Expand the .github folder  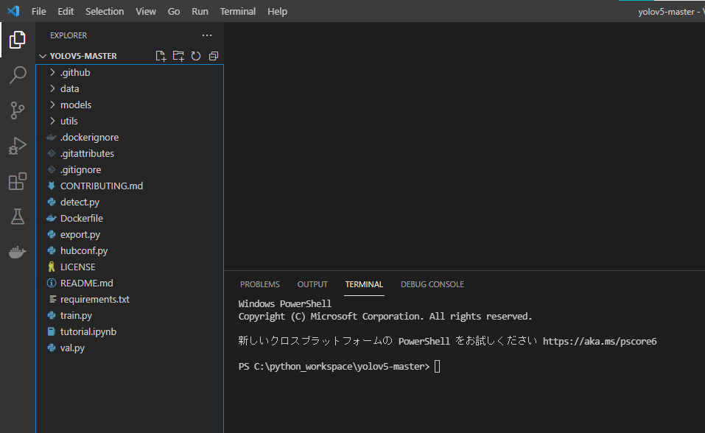74,72
